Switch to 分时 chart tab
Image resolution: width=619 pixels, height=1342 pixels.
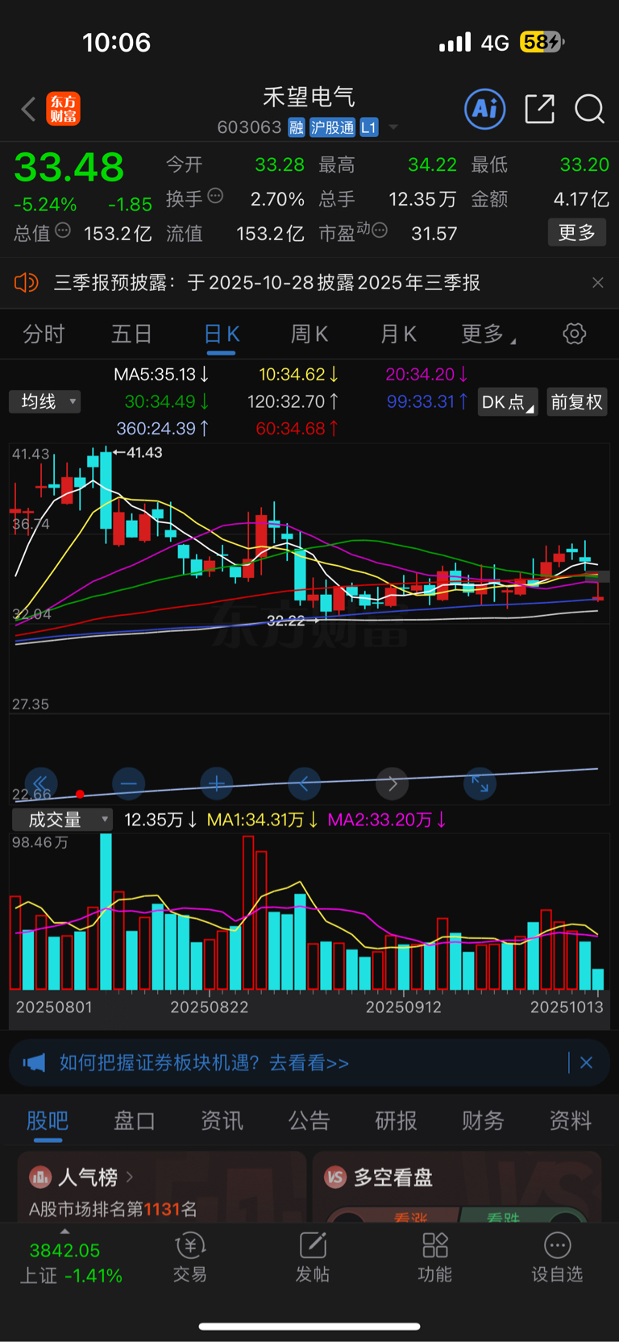44,334
